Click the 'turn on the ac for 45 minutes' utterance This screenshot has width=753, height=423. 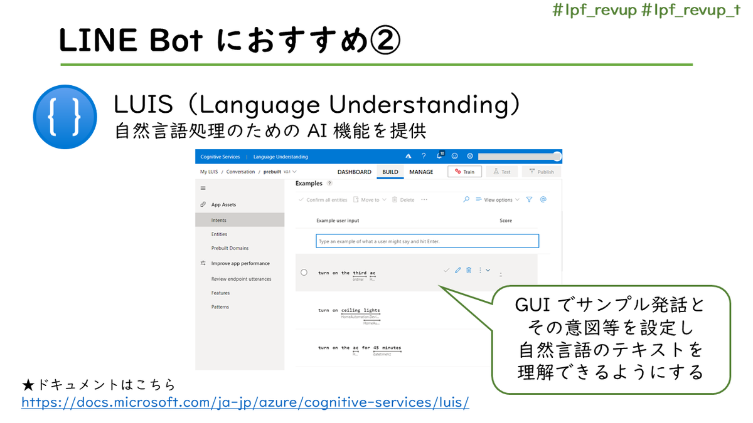coord(360,347)
